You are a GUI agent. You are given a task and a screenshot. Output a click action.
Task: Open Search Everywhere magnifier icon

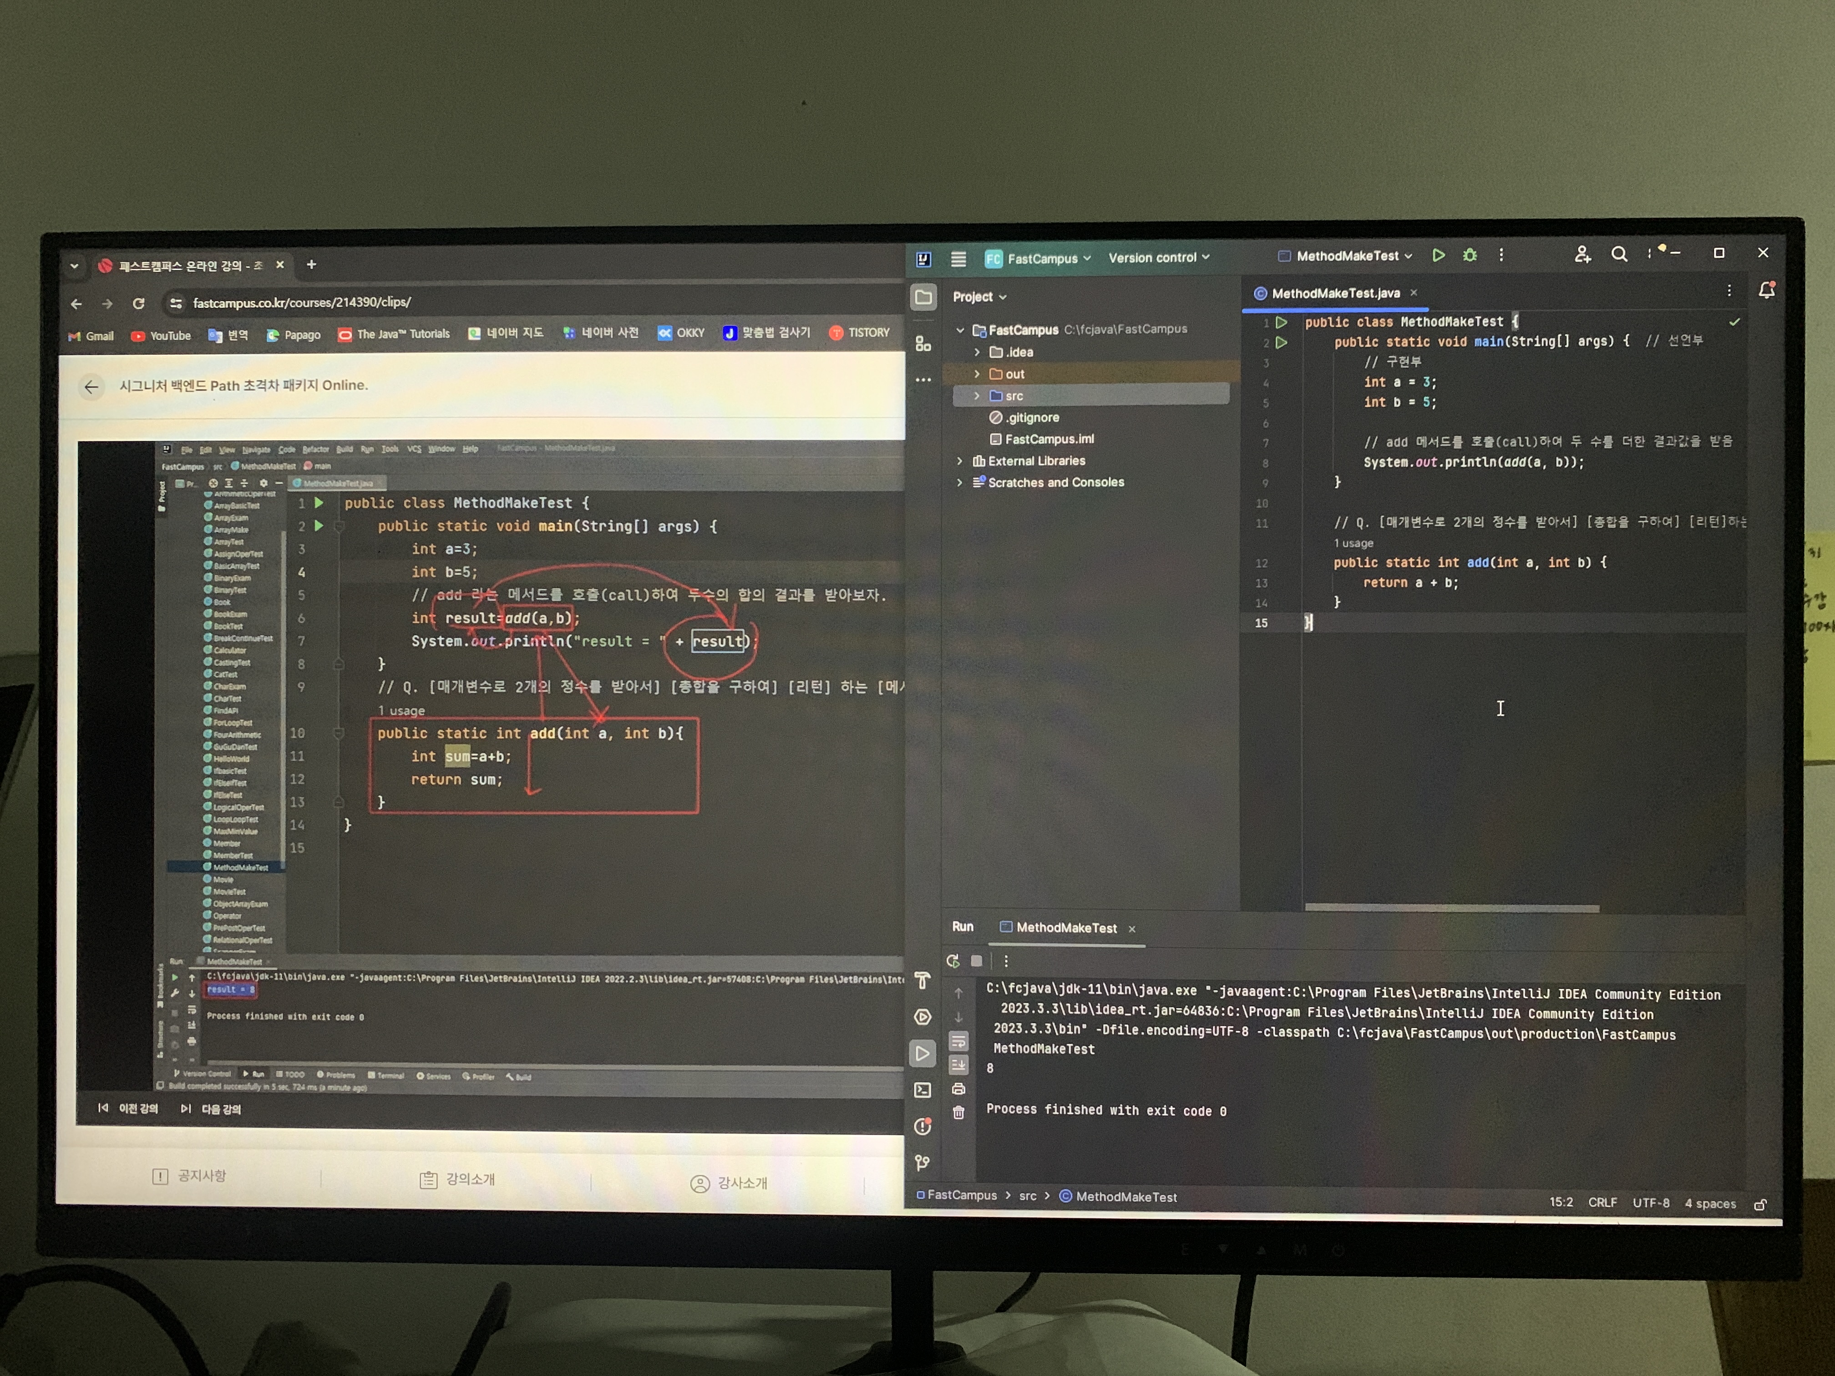point(1618,255)
